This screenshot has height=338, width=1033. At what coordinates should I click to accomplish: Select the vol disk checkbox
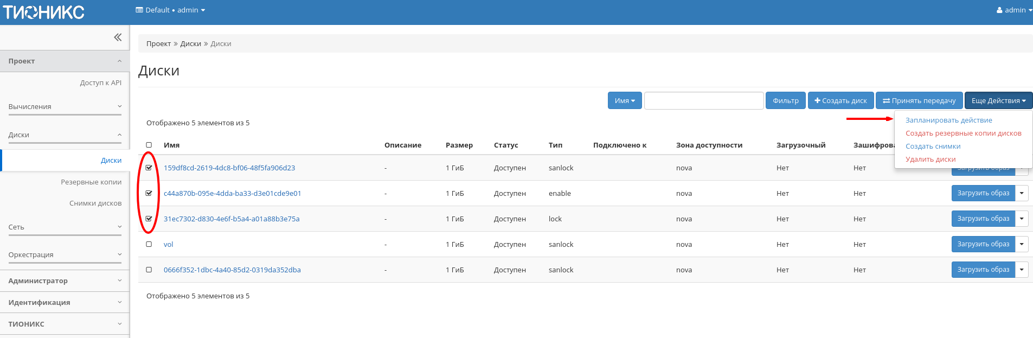[x=149, y=244]
